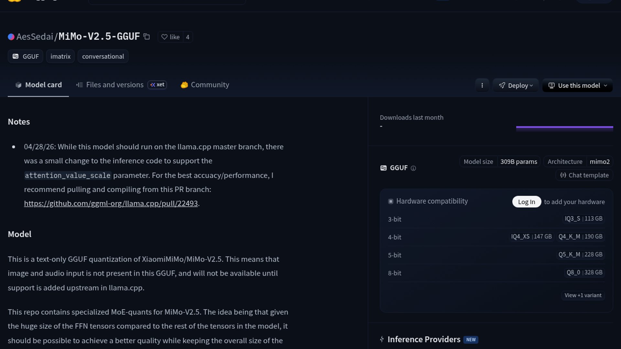621x349 pixels.
Task: Select the imatrix tag
Action: pyautogui.click(x=60, y=56)
